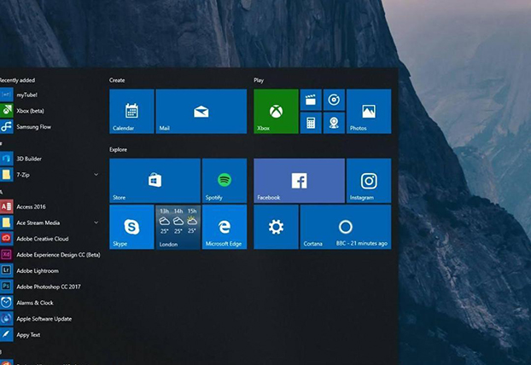Open the 7-Zip folder icon
This screenshot has width=531, height=365.
point(7,175)
